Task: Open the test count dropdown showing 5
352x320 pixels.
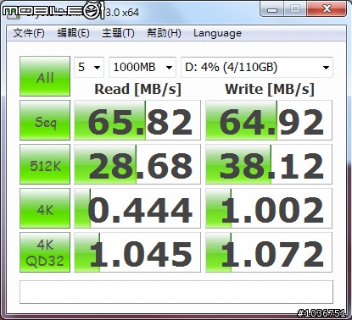Action: 89,67
